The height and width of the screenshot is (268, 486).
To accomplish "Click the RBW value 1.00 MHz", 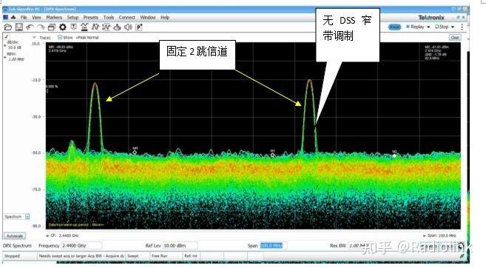I will (16, 59).
